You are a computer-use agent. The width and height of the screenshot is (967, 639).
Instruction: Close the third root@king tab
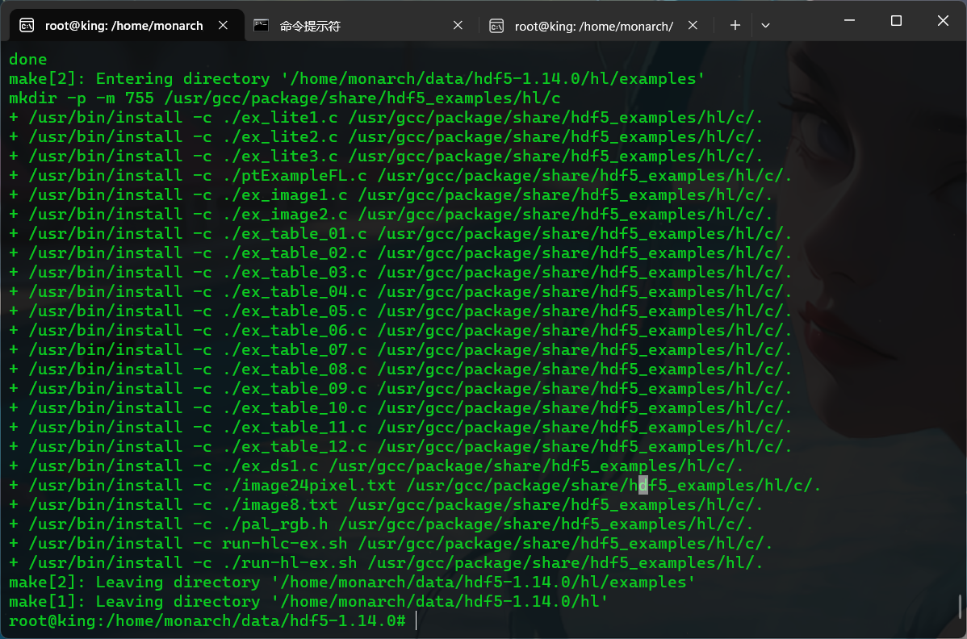[x=693, y=25]
